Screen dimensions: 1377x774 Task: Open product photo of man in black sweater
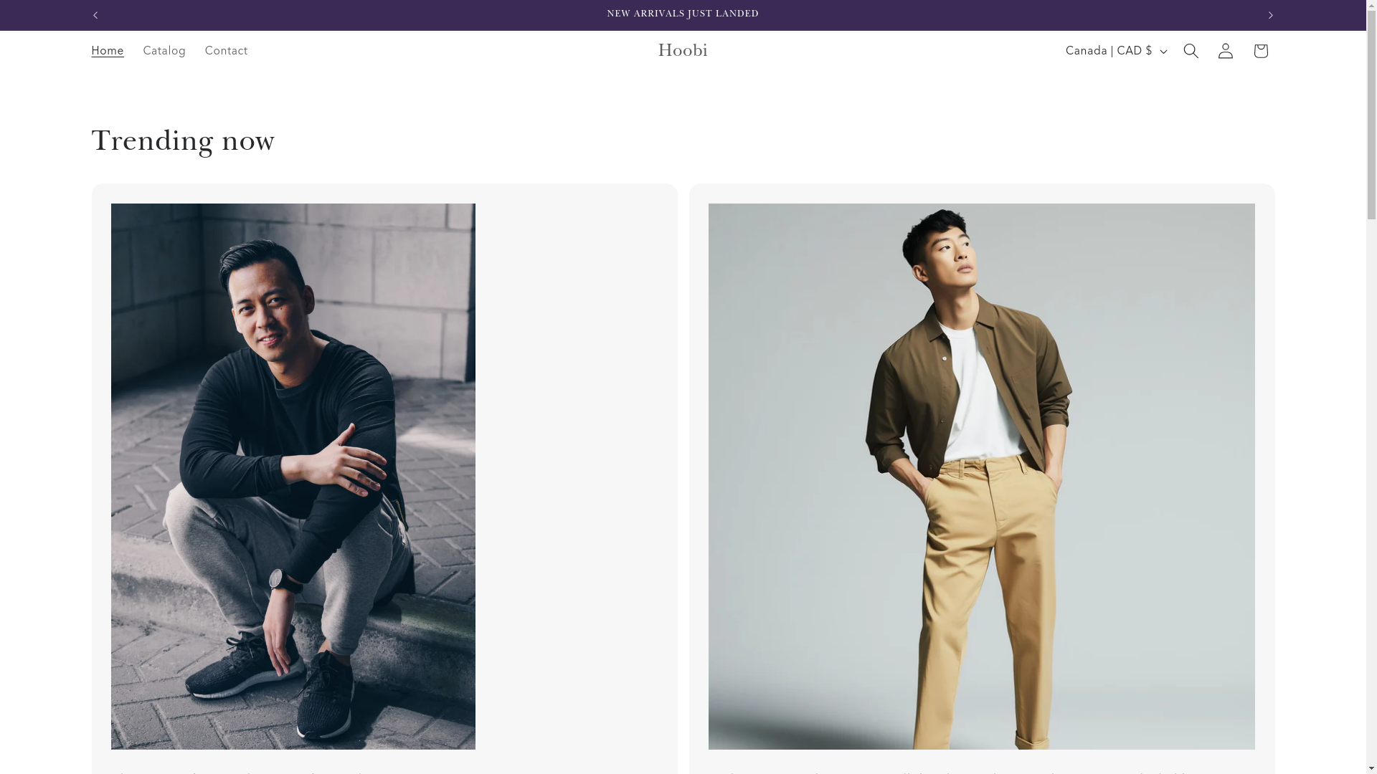(x=293, y=477)
